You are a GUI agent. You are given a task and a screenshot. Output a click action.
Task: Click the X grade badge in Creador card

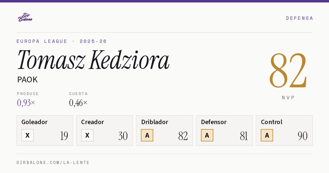(87, 135)
